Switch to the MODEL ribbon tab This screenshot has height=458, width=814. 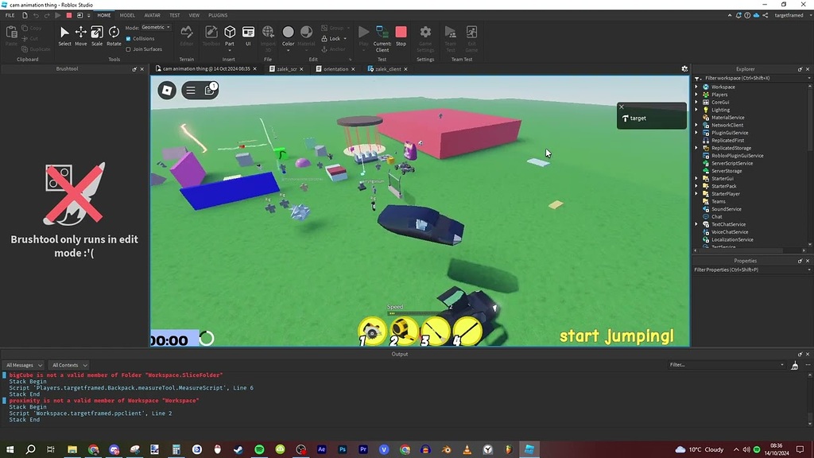(x=128, y=14)
